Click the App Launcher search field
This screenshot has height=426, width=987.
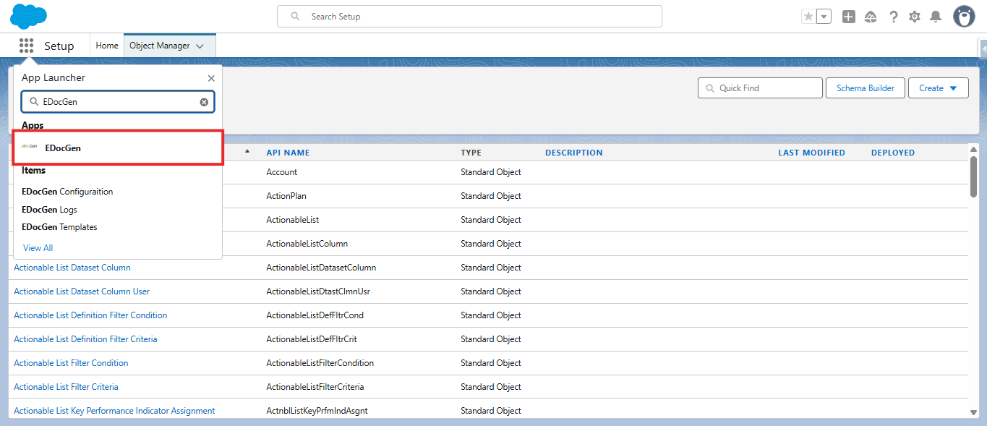(118, 102)
